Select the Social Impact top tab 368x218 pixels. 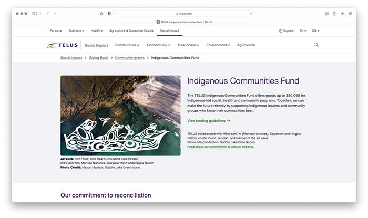point(169,30)
